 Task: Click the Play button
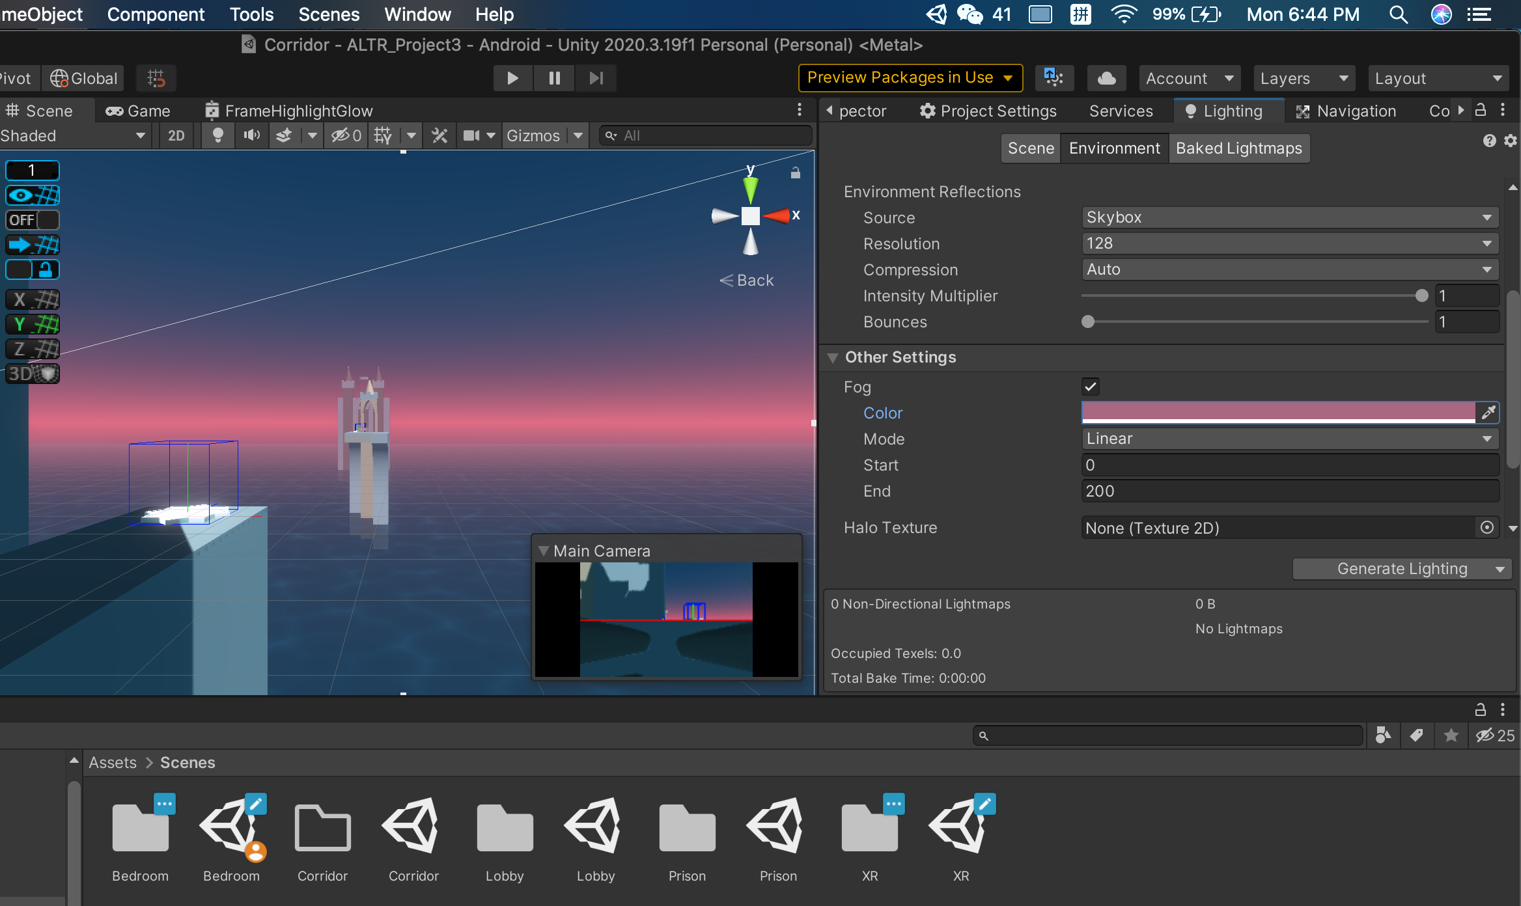[x=512, y=78]
